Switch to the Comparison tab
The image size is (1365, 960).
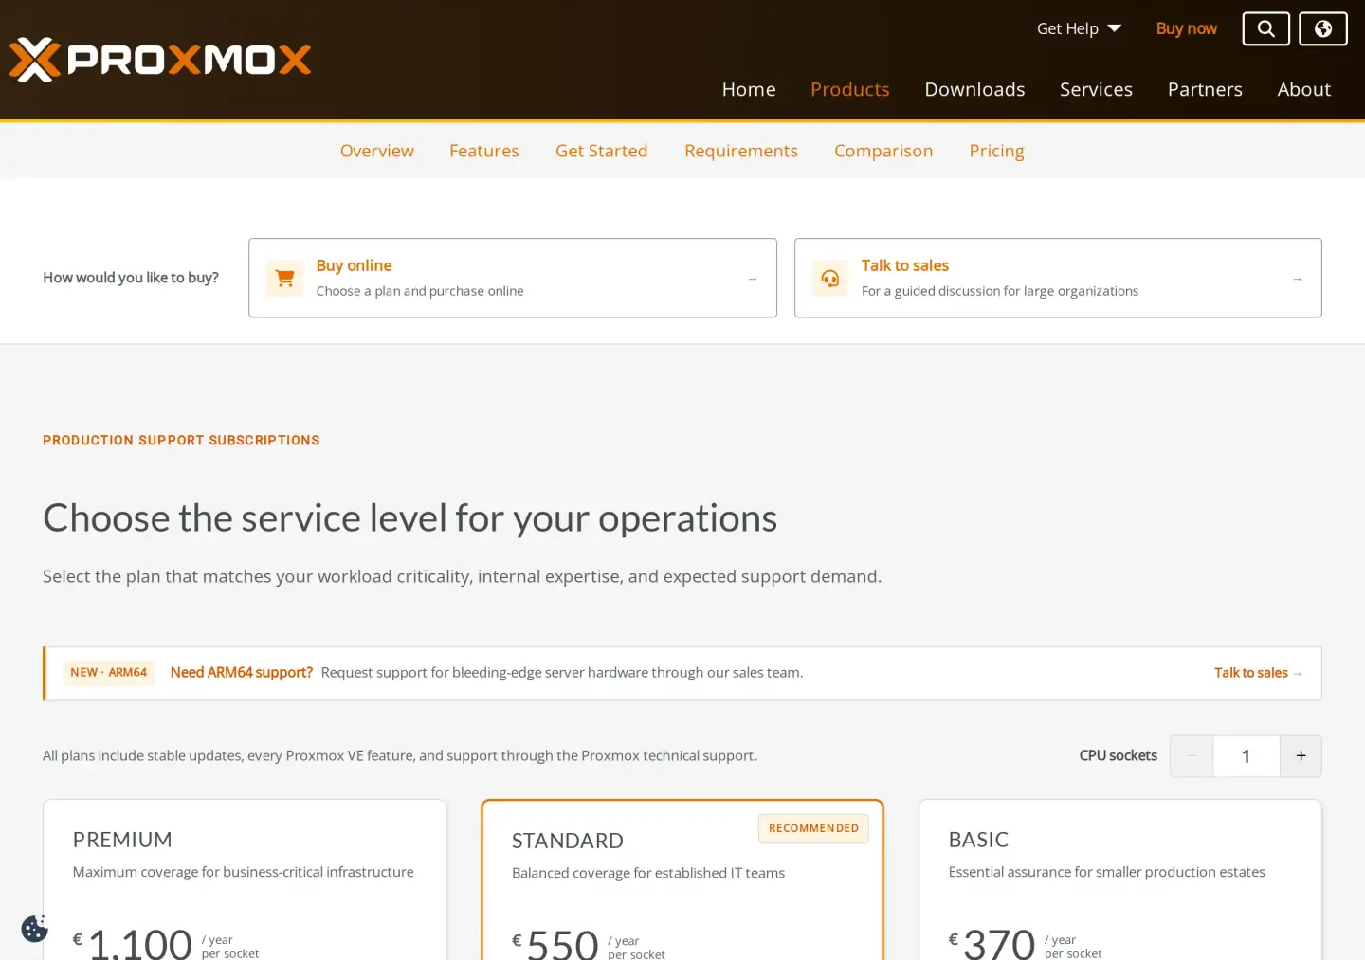(x=883, y=151)
